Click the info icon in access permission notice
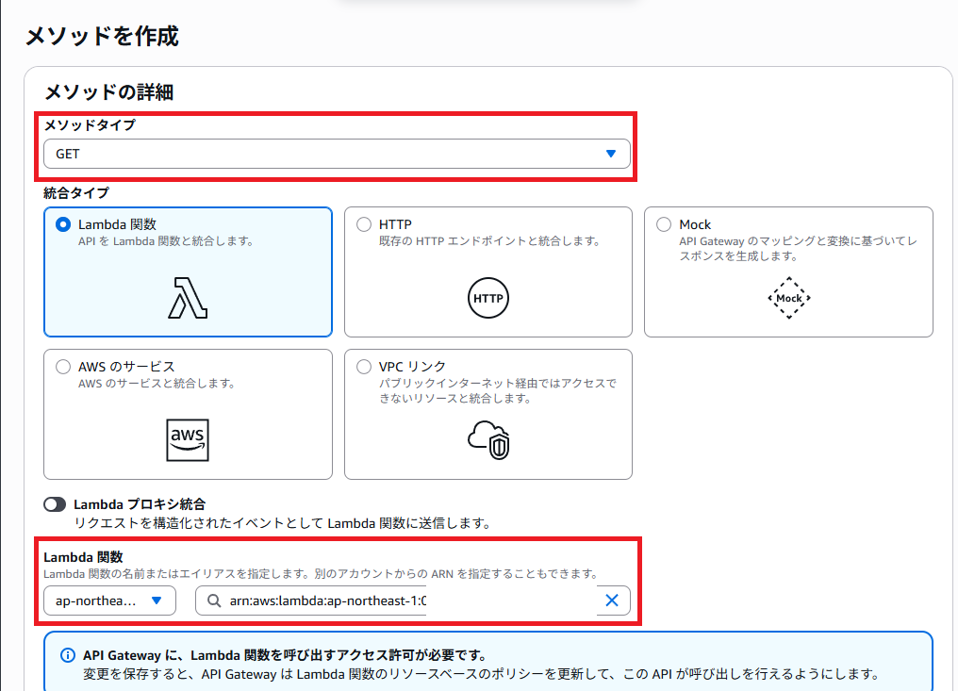 (x=67, y=655)
